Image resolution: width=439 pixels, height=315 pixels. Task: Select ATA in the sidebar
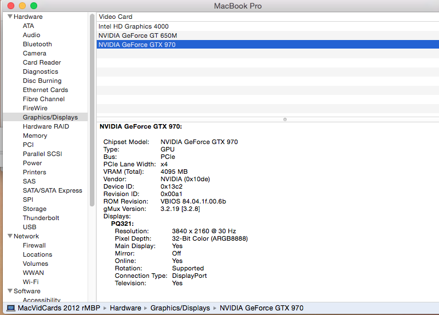click(28, 26)
